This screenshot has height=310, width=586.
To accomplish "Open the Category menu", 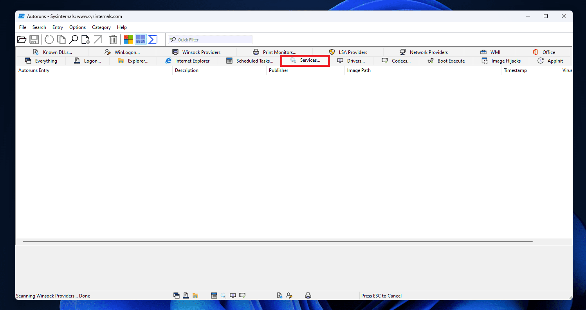I will pos(101,27).
